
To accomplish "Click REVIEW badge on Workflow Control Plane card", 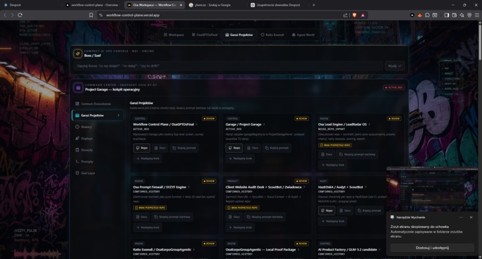I will [x=209, y=118].
